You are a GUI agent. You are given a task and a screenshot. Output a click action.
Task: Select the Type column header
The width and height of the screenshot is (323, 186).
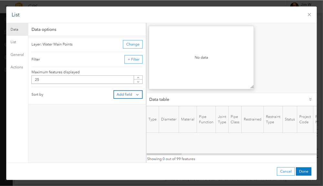pyautogui.click(x=153, y=119)
